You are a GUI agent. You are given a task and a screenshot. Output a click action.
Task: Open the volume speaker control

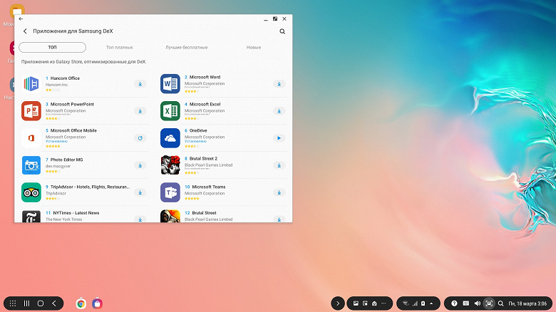(478, 303)
